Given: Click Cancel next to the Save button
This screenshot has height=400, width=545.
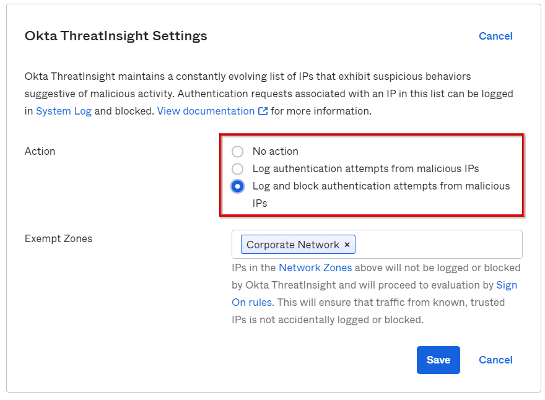Looking at the screenshot, I should (495, 360).
